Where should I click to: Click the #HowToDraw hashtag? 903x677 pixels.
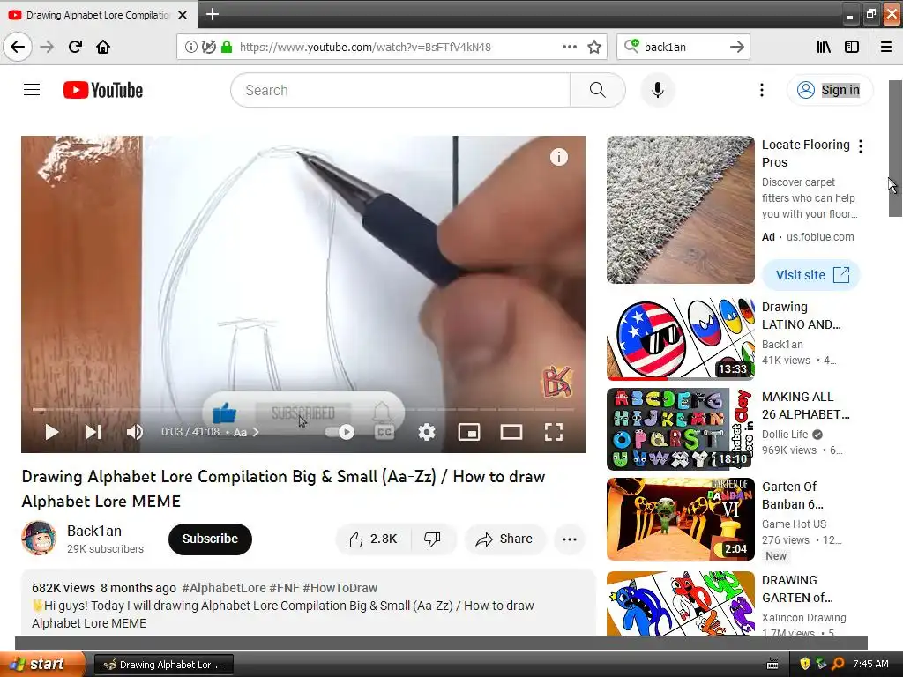coord(340,588)
